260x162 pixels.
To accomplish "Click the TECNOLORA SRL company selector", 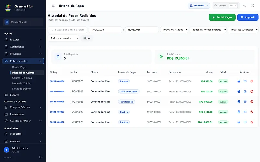I will [23, 22].
